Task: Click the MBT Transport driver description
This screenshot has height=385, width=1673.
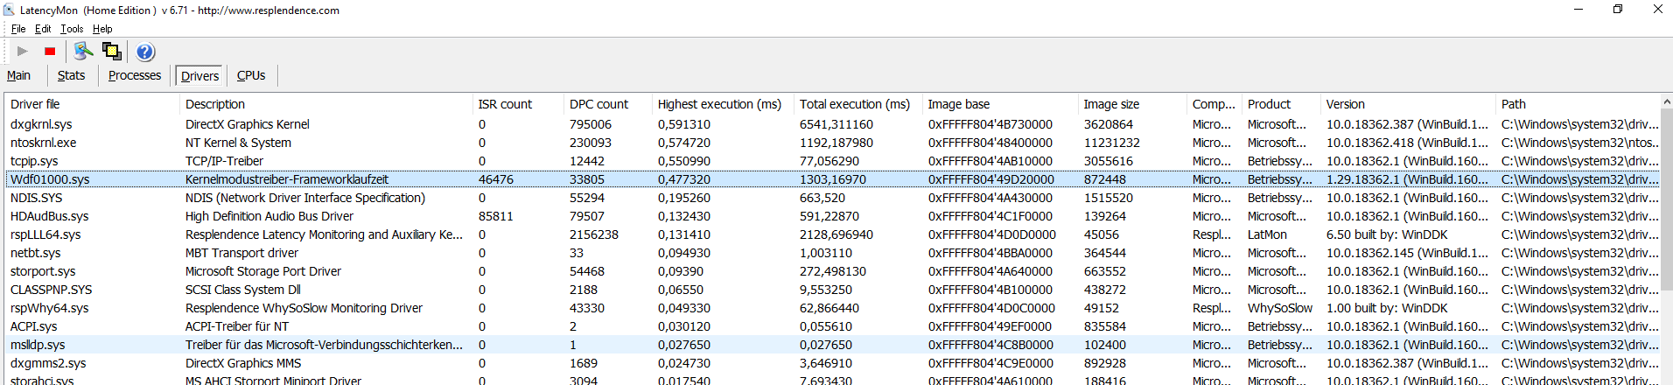Action: [x=241, y=253]
